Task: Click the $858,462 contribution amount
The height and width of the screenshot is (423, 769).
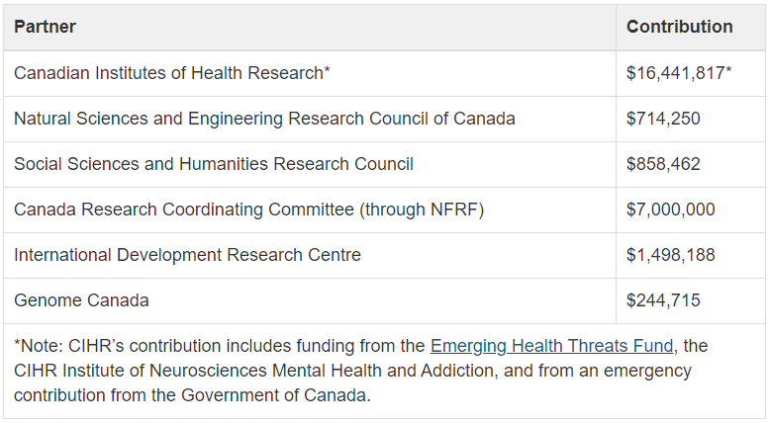Action: [663, 164]
